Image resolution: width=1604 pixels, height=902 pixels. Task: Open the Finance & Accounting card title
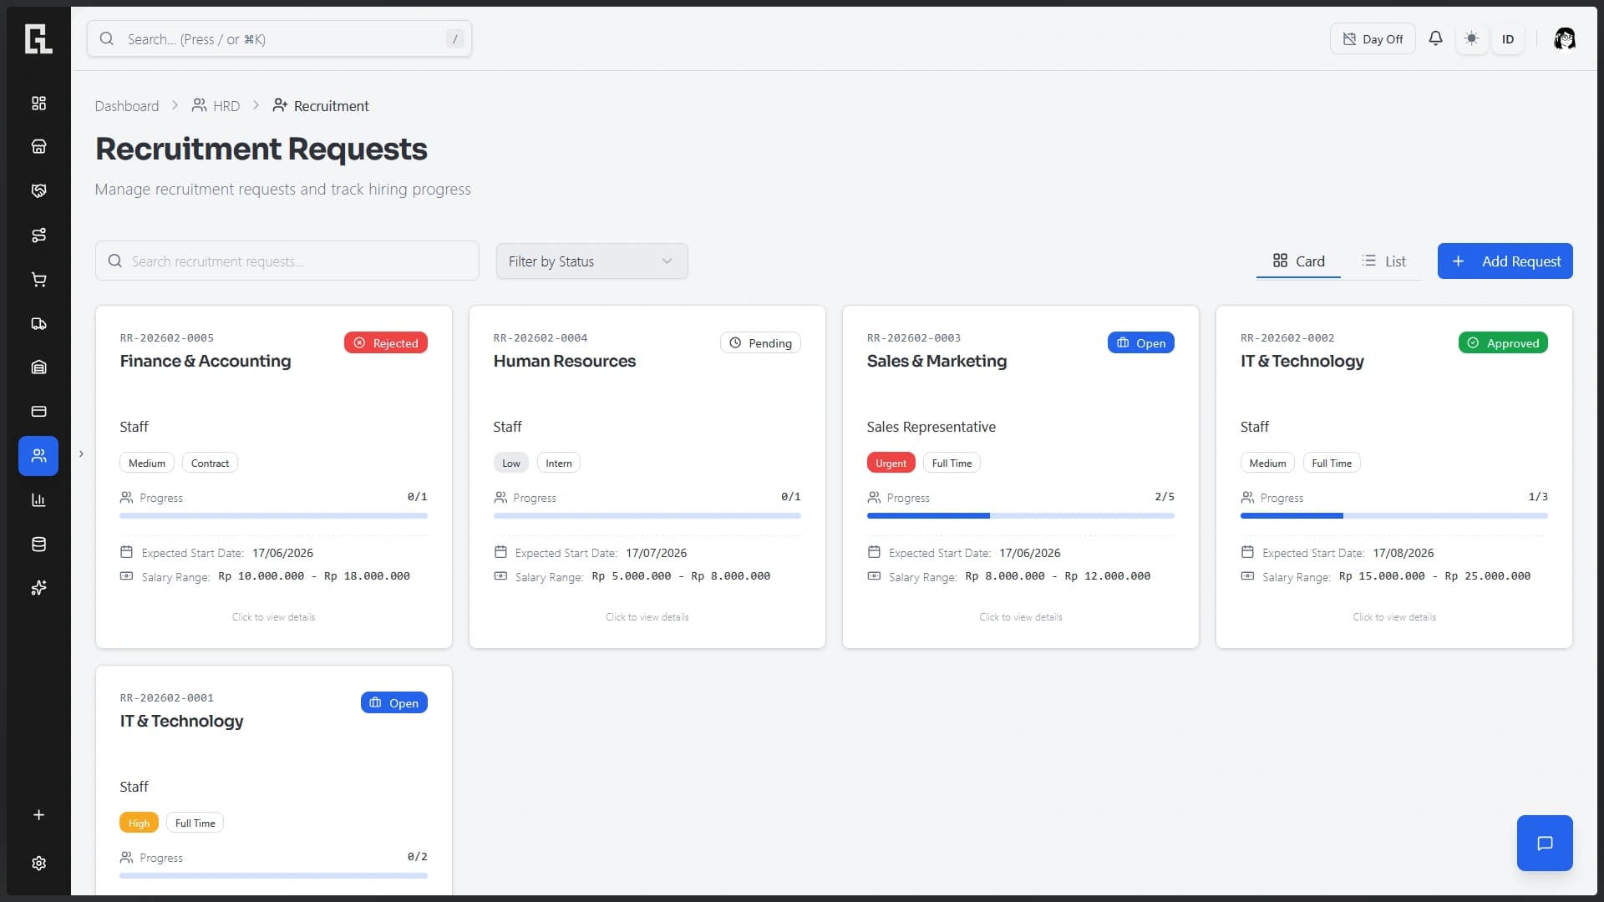point(206,362)
